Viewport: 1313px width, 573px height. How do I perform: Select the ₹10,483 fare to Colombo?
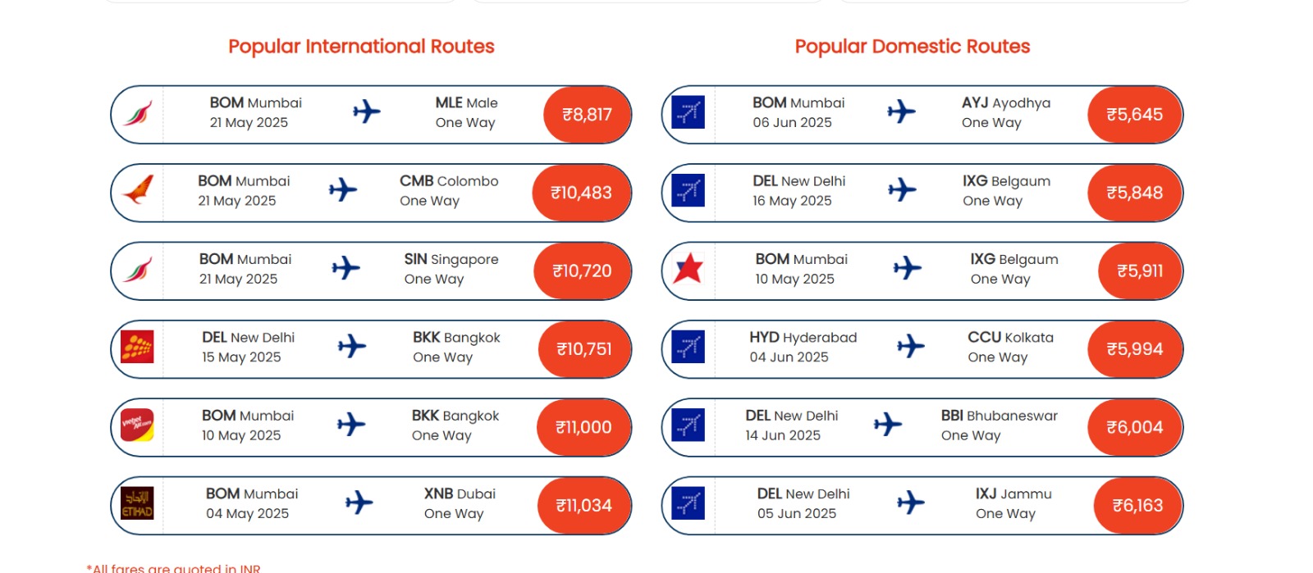click(581, 193)
